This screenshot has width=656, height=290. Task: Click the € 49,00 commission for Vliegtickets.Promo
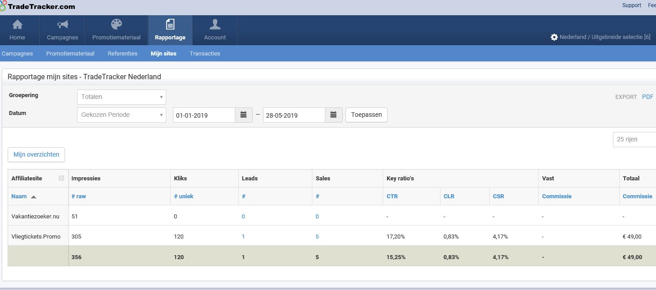click(632, 236)
